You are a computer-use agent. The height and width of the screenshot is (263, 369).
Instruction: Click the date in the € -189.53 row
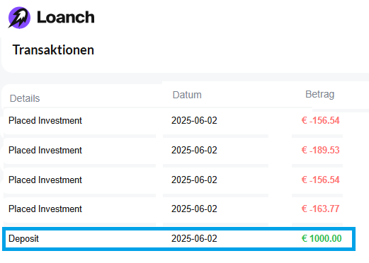click(x=194, y=150)
